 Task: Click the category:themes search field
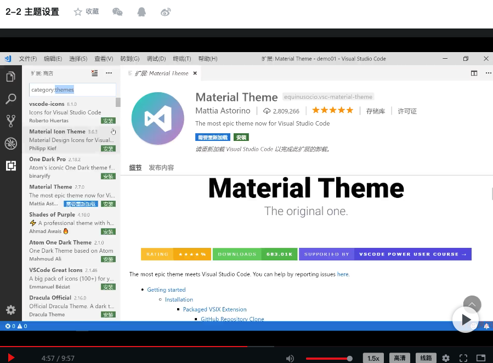tap(72, 89)
